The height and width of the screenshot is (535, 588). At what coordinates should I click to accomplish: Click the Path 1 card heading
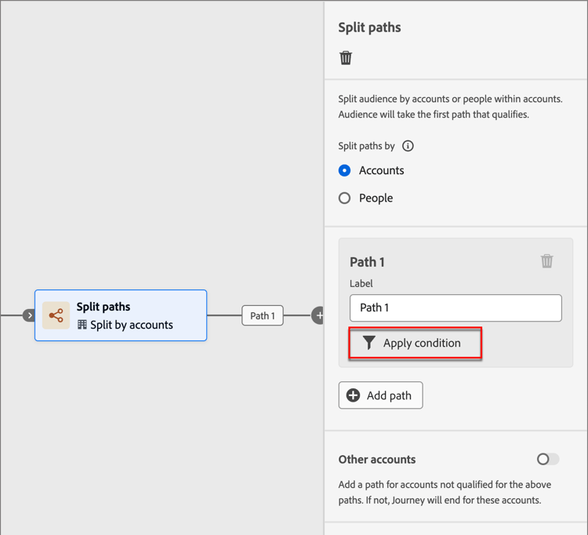click(367, 262)
